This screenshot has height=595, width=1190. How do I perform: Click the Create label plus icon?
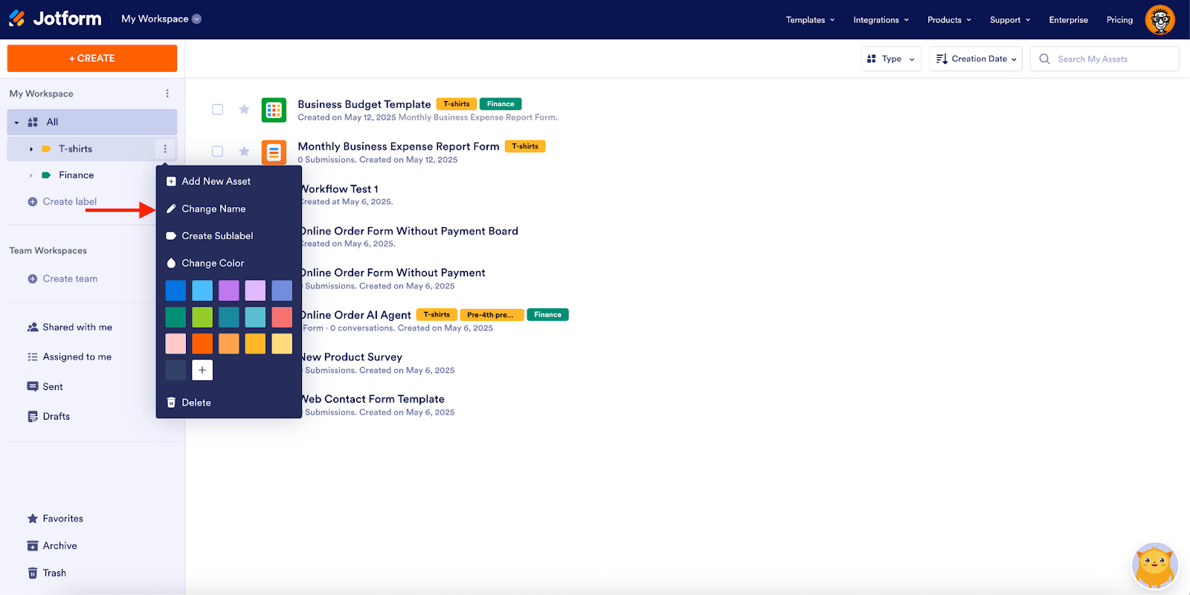(x=33, y=201)
